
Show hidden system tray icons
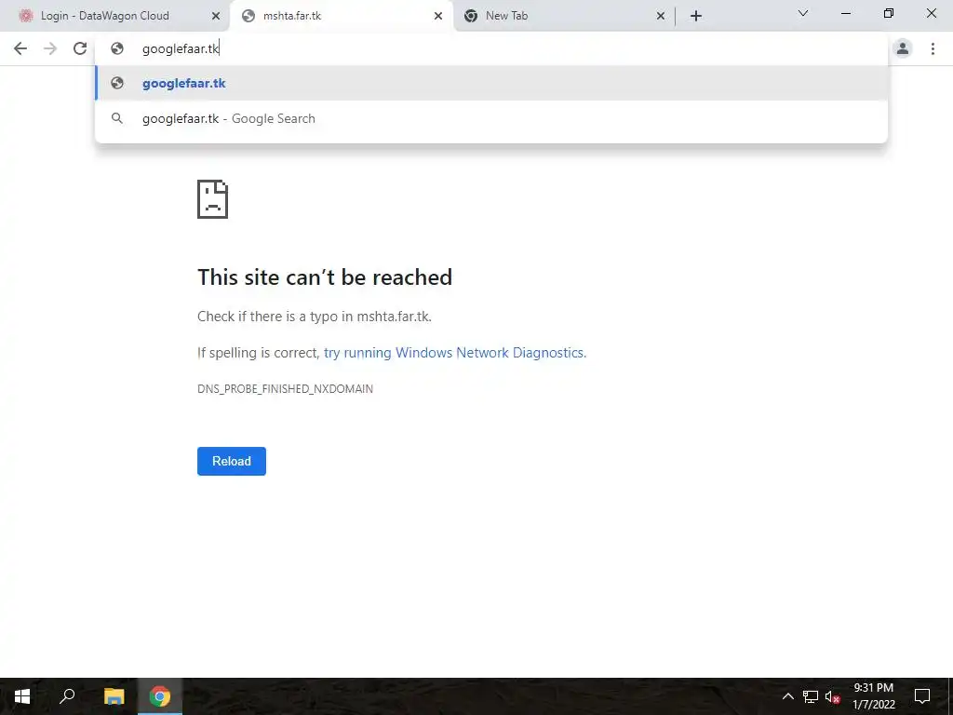tap(787, 696)
